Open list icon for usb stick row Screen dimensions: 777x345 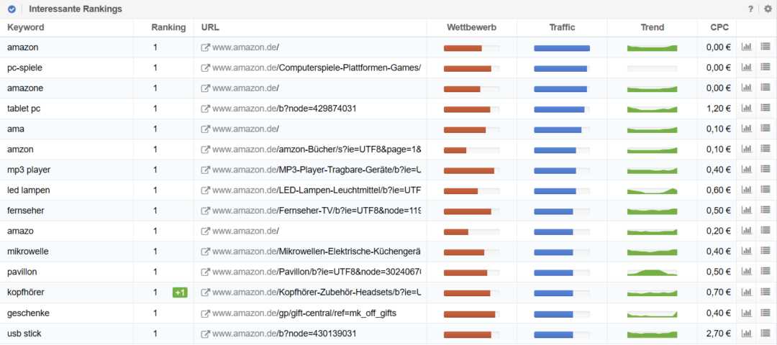765,333
